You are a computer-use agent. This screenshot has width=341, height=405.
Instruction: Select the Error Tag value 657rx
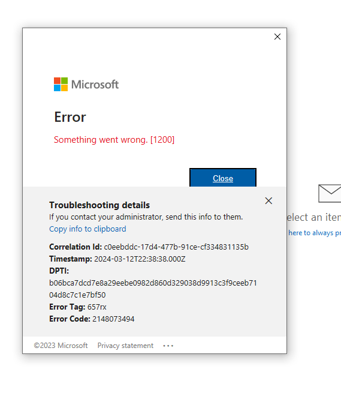point(96,307)
